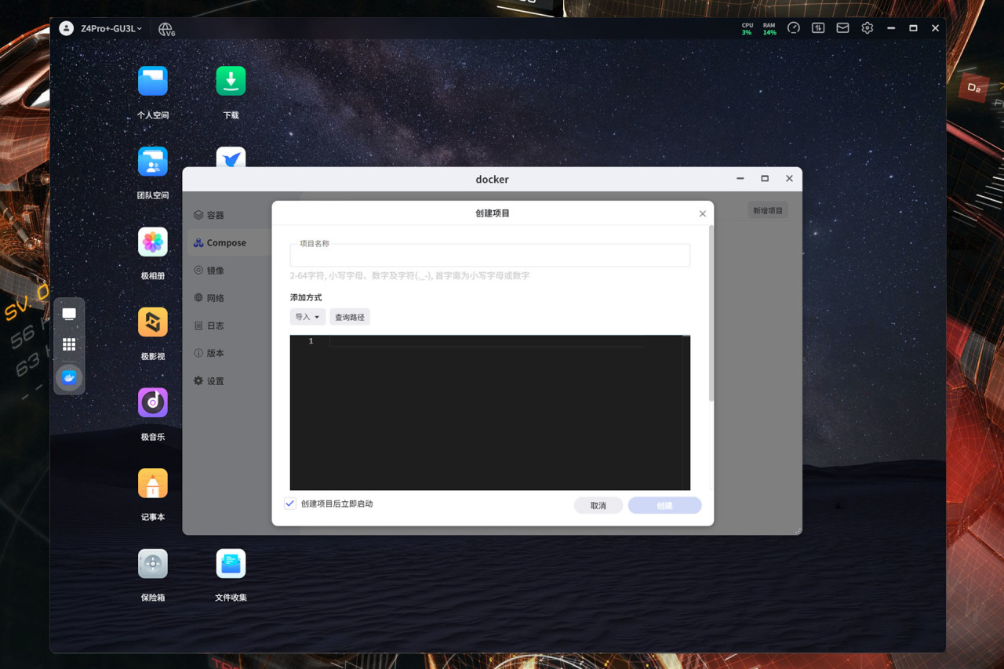Focus the 项目名称 input field
Viewport: 1004px width, 669px height.
pyautogui.click(x=490, y=255)
